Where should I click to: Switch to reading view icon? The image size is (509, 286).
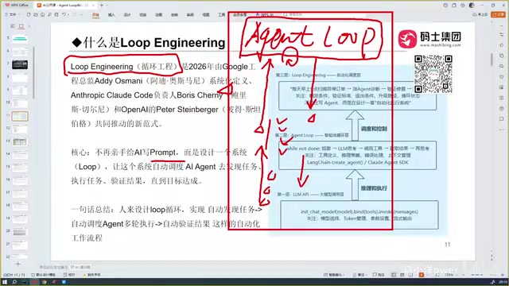tap(410, 275)
